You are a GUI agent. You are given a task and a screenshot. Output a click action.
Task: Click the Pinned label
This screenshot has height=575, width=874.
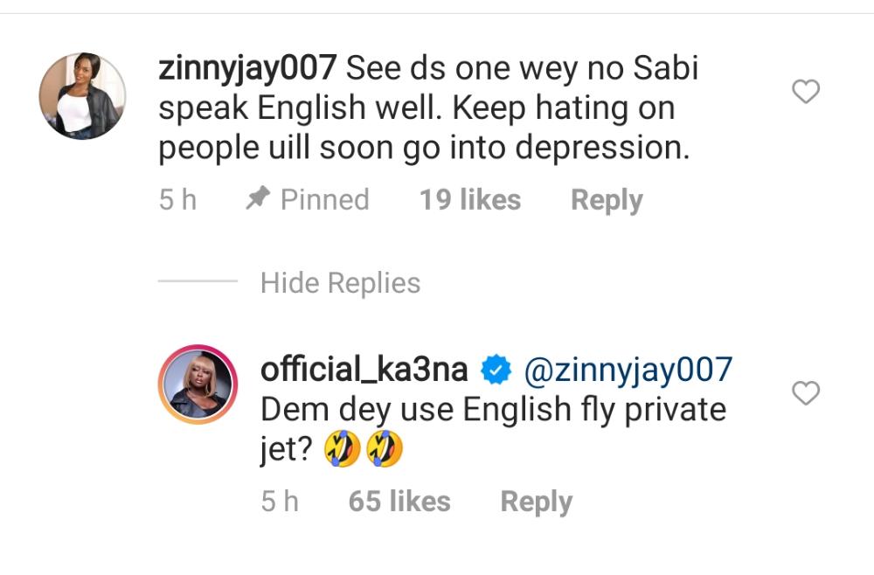[x=324, y=200]
